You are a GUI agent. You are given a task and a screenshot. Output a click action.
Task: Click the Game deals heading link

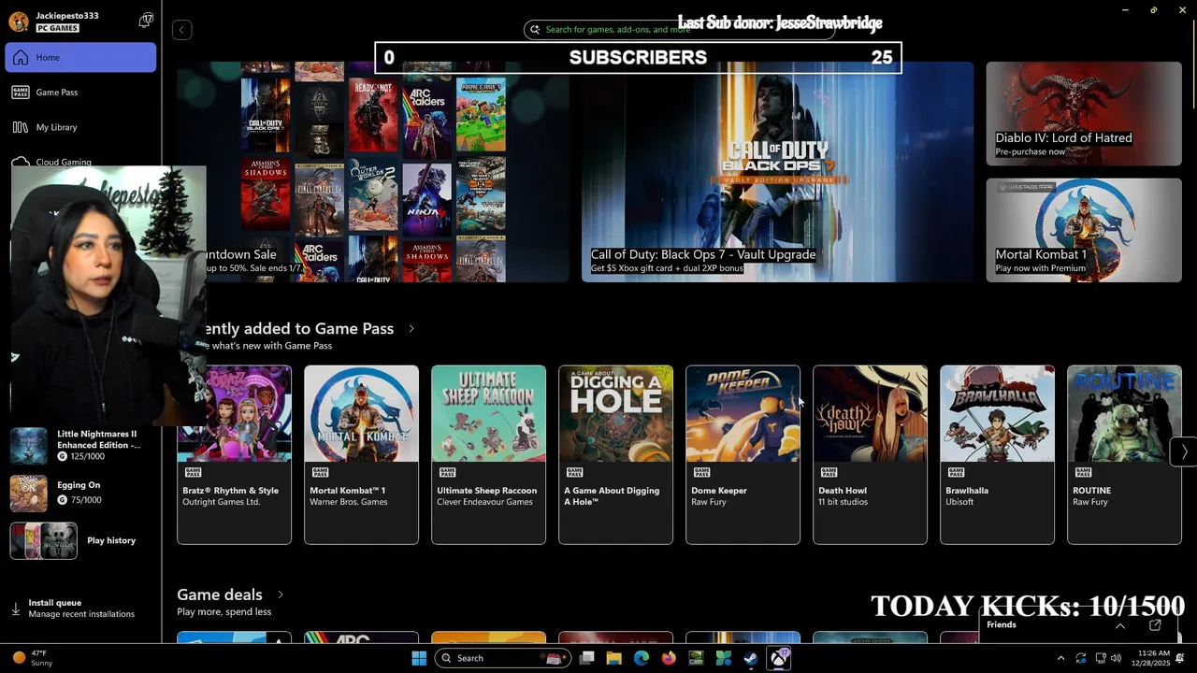[x=220, y=594]
